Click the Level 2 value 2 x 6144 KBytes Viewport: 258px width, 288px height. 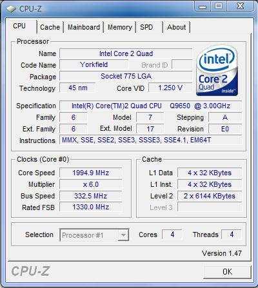210,196
